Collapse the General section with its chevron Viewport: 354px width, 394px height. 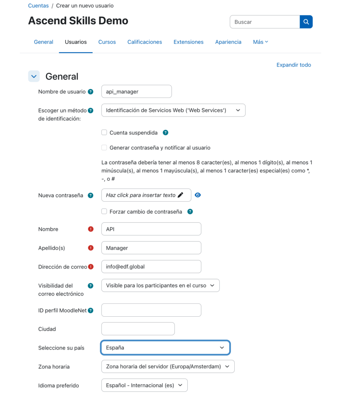coord(34,76)
